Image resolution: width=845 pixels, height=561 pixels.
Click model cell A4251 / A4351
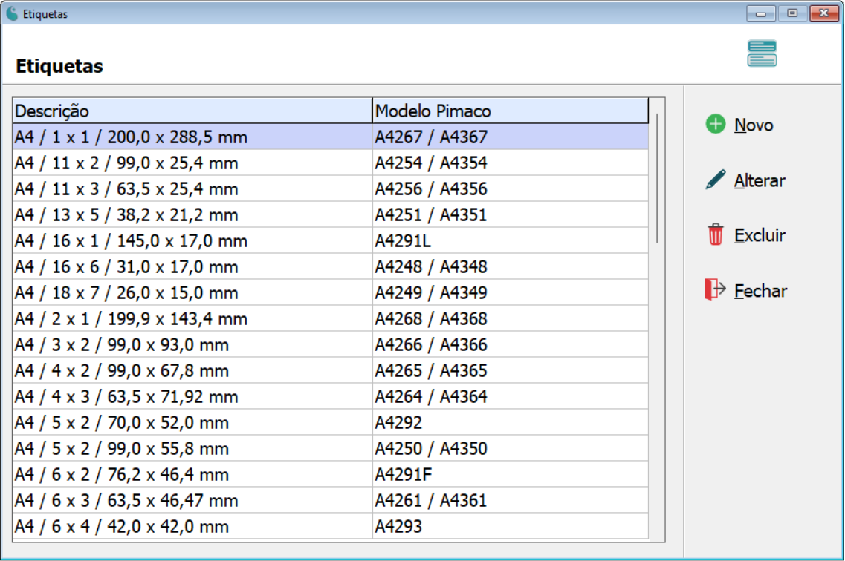point(511,214)
